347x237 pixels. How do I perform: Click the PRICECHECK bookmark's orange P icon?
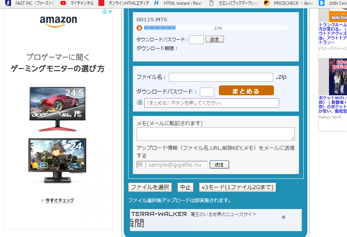(x=267, y=3)
